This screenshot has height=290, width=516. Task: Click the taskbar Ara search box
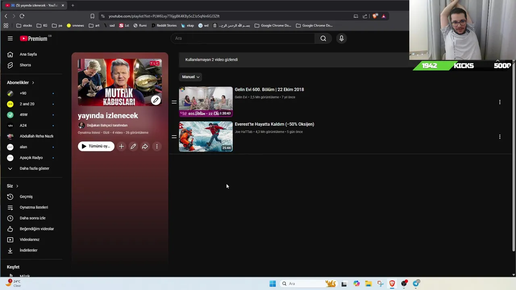coord(308,284)
